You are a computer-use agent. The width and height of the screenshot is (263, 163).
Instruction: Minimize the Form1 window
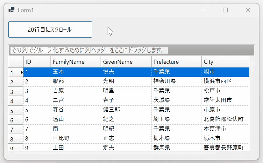[x=203, y=10]
